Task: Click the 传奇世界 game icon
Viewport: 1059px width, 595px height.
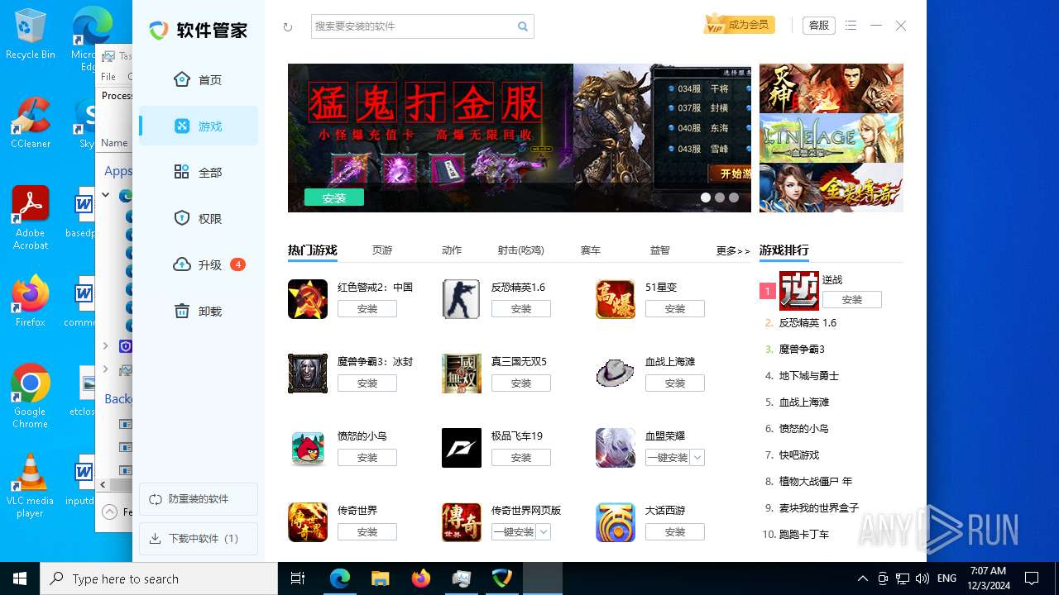Action: (308, 522)
